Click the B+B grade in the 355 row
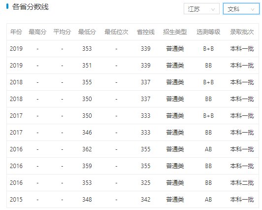This screenshot has height=210, width=262. tap(208, 82)
